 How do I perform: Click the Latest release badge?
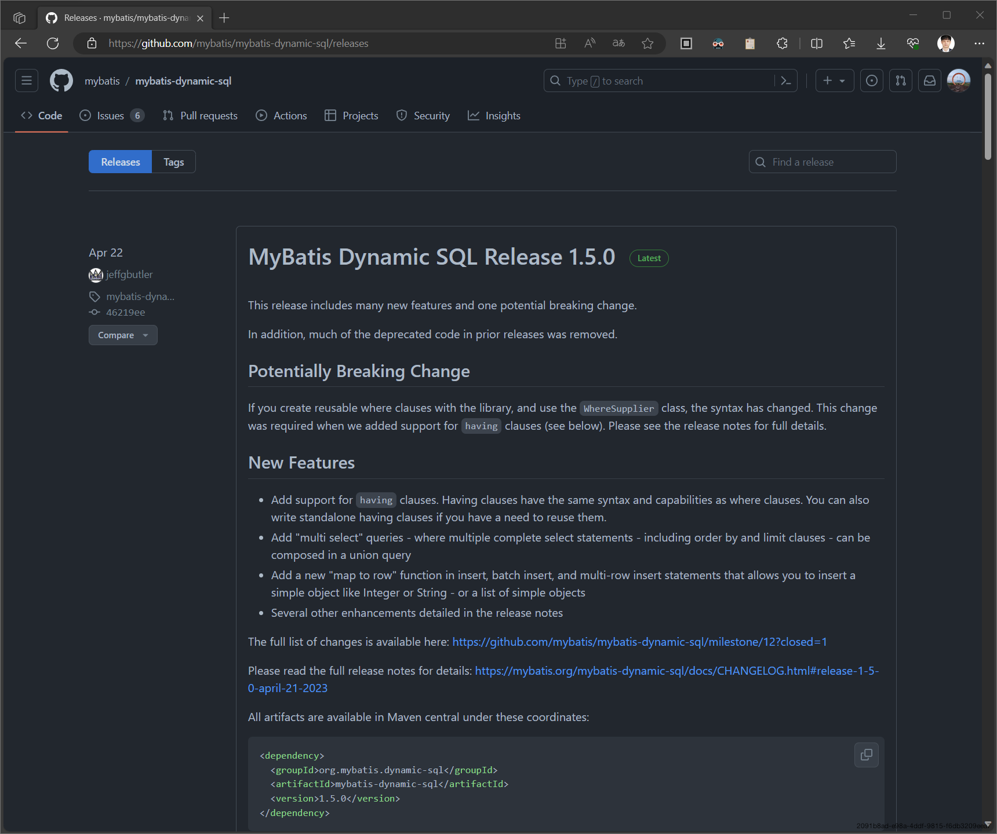[649, 258]
